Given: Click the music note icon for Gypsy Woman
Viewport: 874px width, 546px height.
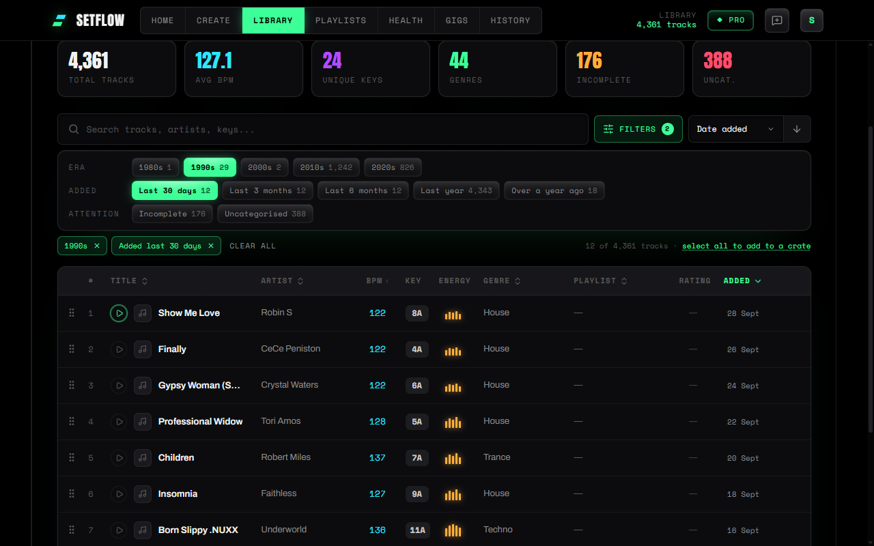Looking at the screenshot, I should [143, 386].
